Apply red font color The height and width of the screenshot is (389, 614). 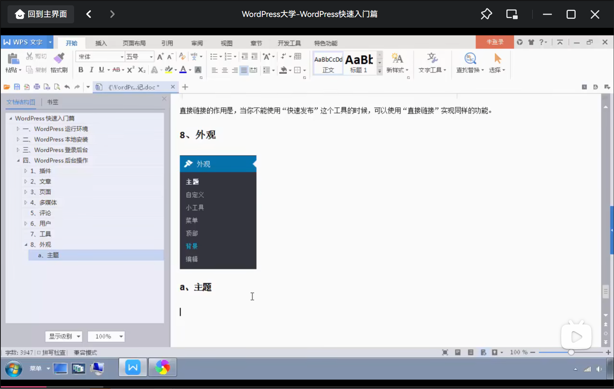(183, 70)
